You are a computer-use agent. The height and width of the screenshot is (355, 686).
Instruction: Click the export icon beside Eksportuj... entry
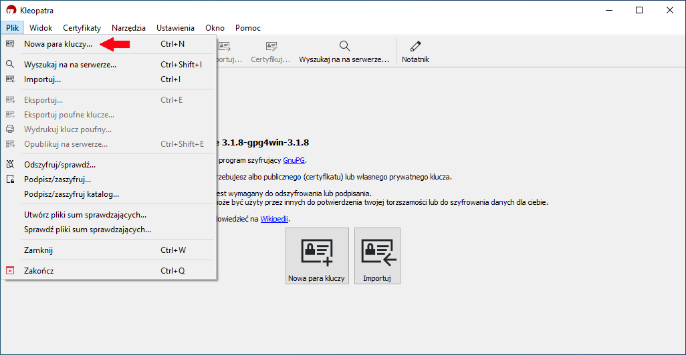tap(10, 99)
